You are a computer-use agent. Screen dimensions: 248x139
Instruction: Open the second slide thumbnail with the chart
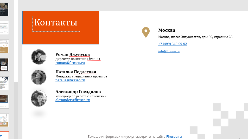pos(4,28)
